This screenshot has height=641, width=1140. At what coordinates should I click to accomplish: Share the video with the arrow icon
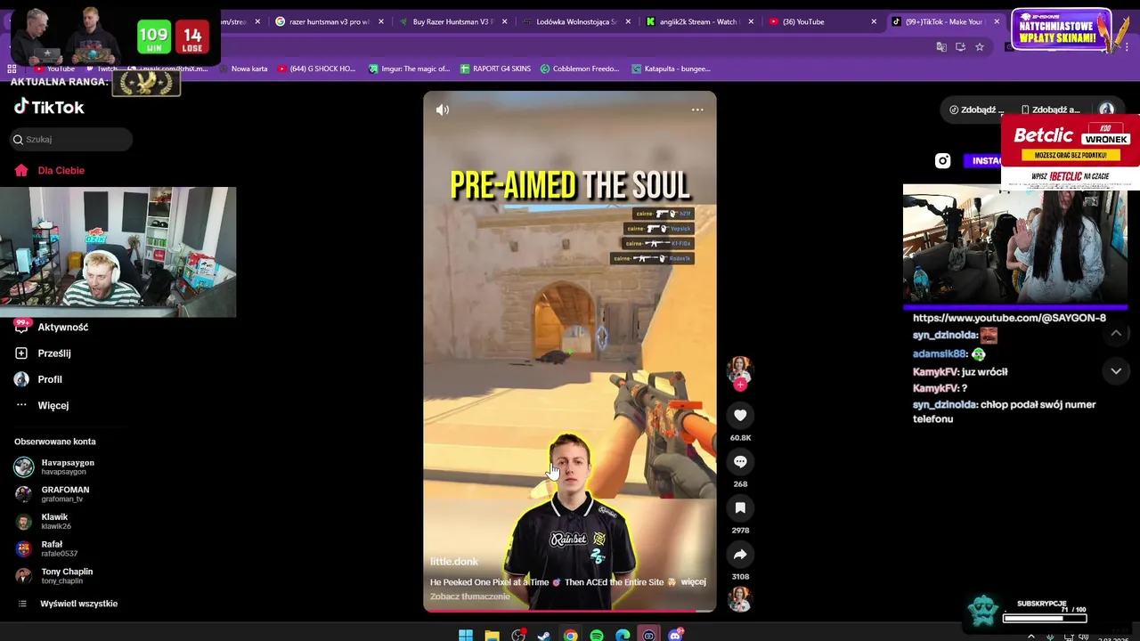pyautogui.click(x=740, y=554)
